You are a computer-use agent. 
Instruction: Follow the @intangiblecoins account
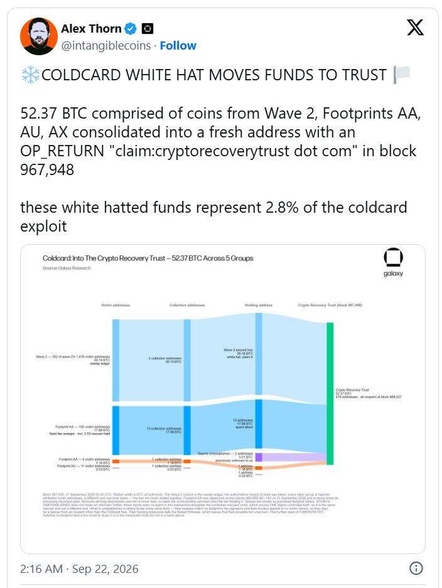[178, 46]
